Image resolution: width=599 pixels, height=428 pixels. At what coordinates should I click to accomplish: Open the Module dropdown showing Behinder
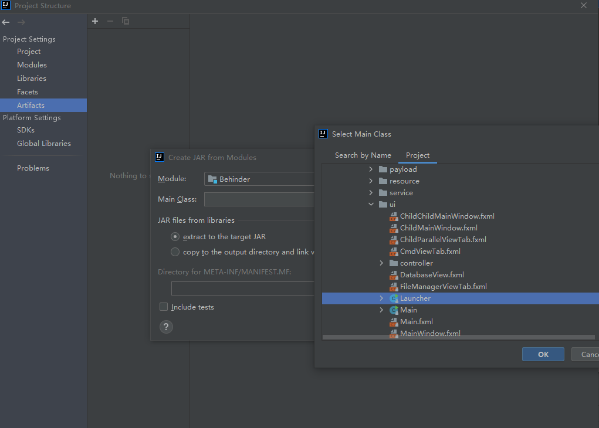coord(259,179)
